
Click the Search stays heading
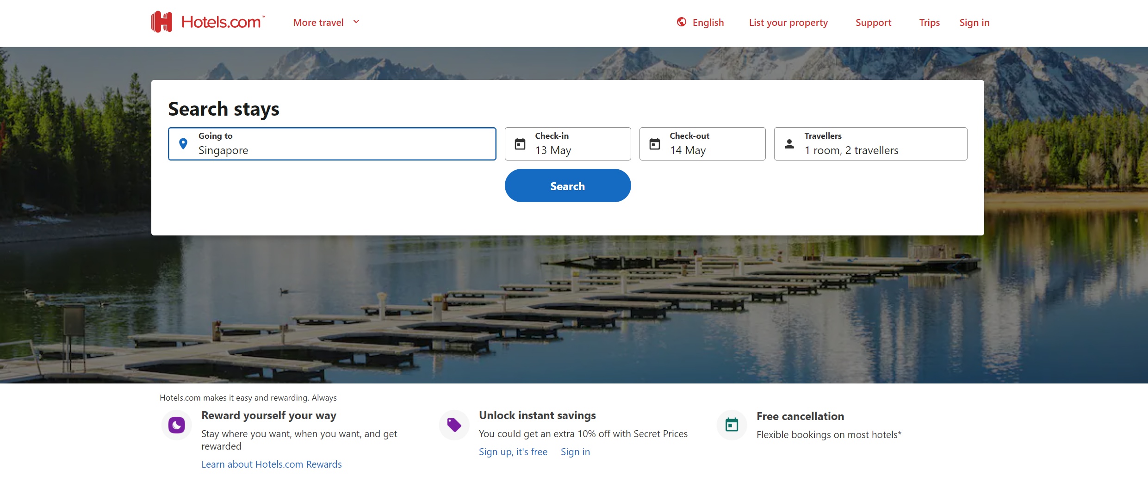click(223, 109)
